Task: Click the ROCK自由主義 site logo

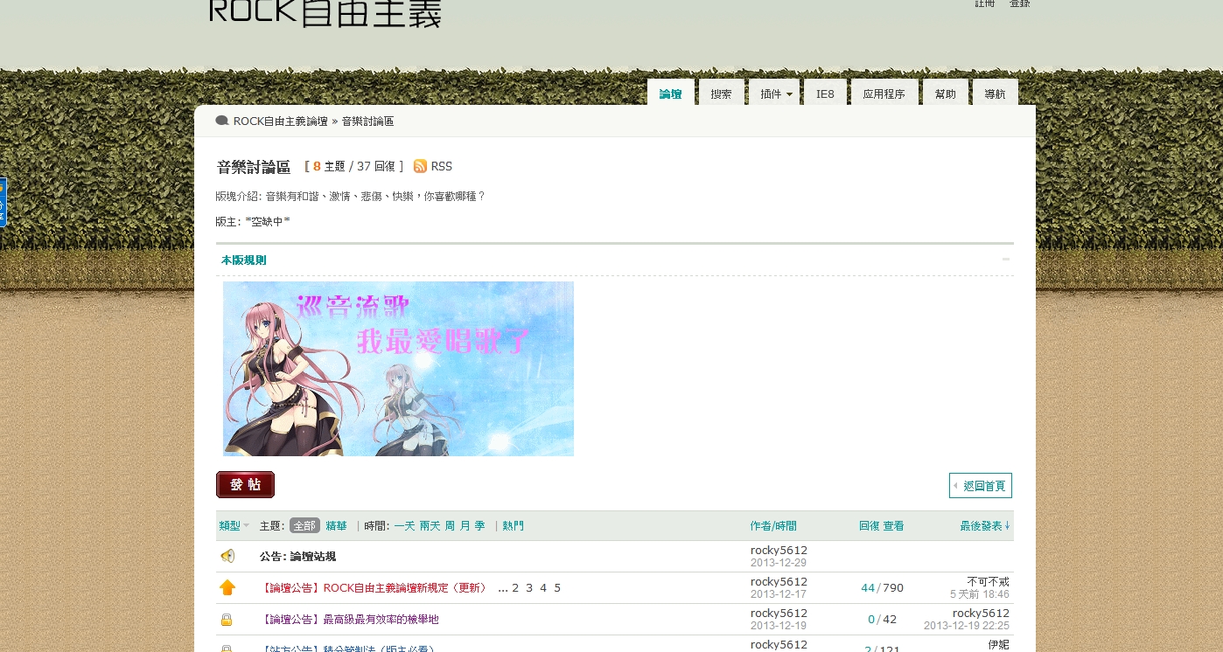Action: click(x=325, y=12)
